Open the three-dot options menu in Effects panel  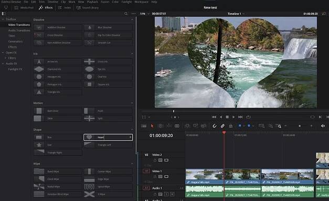[x=133, y=14]
